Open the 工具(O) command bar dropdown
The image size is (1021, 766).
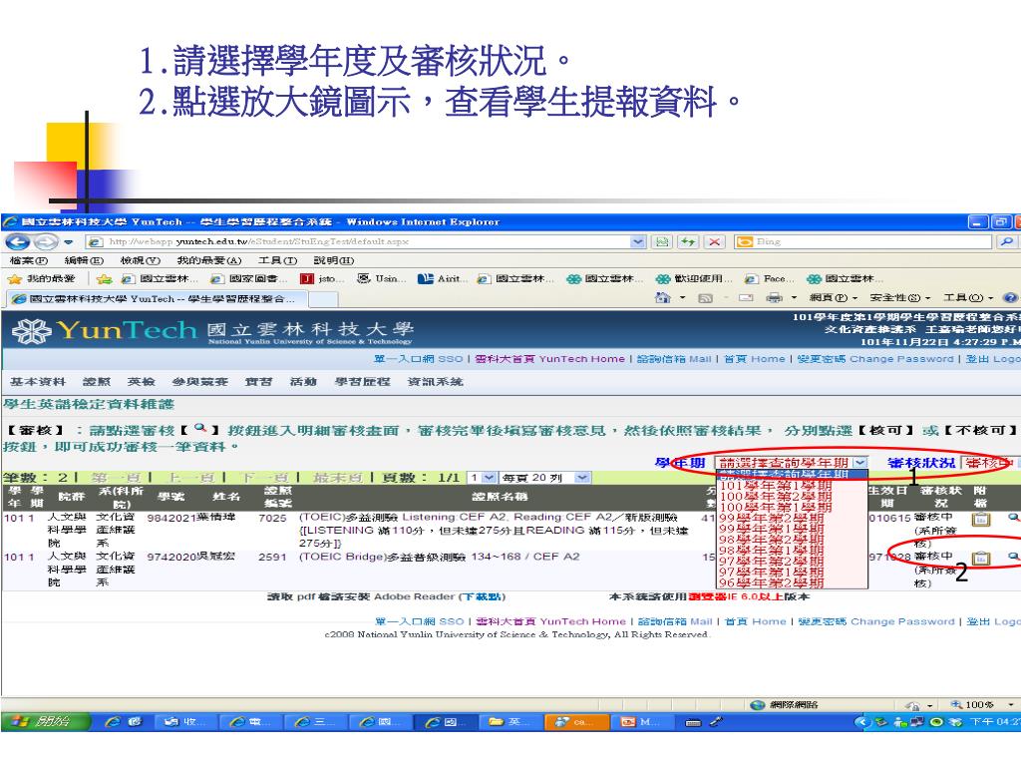[968, 297]
